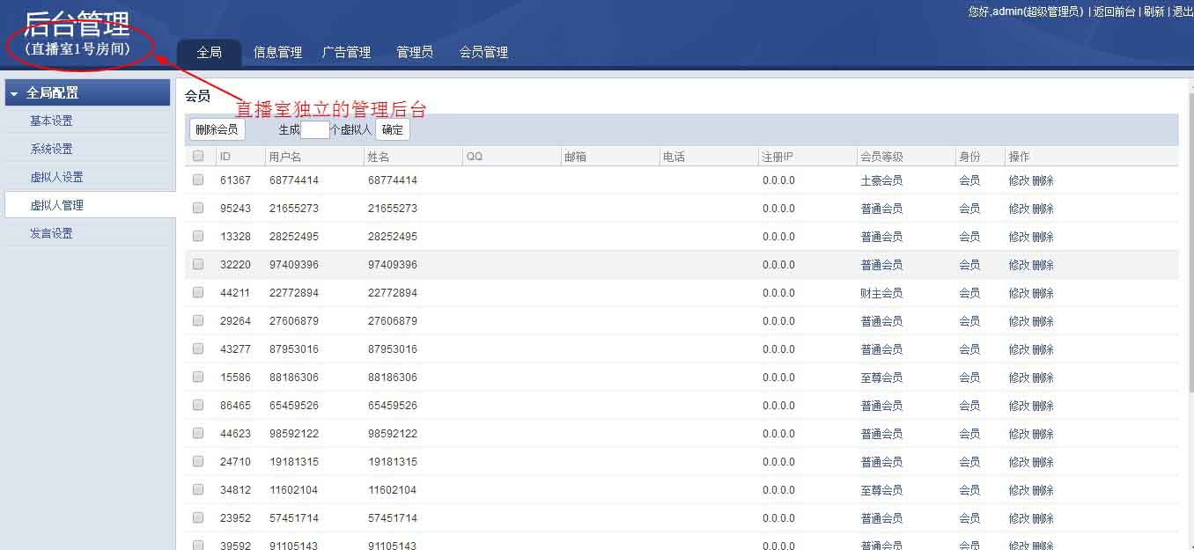
Task: Click 删除 for member ID 13328
Action: pos(1043,237)
